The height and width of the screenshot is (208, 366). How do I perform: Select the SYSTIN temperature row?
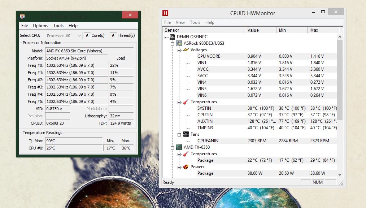point(267,108)
